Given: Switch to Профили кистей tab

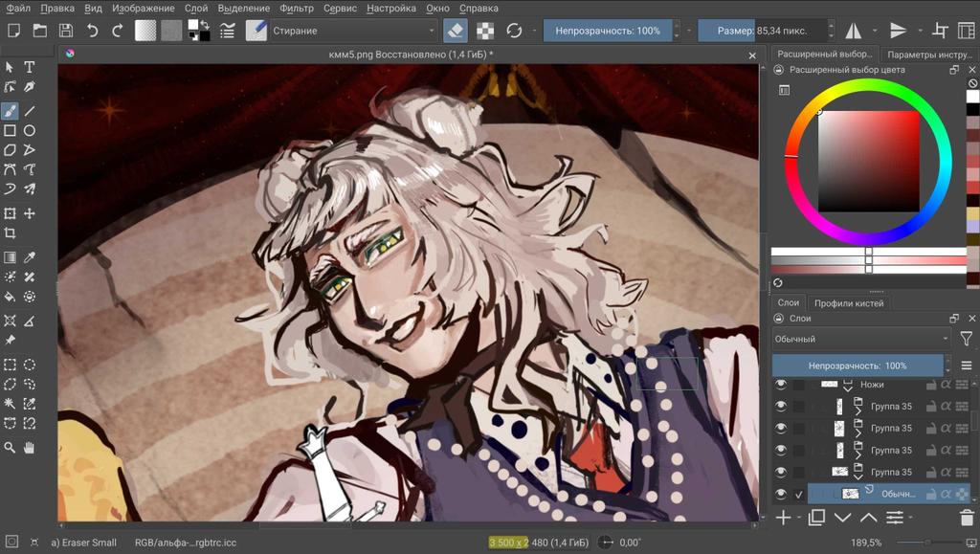Looking at the screenshot, I should pyautogui.click(x=849, y=303).
